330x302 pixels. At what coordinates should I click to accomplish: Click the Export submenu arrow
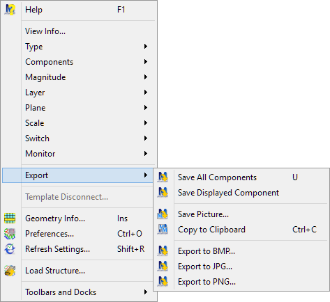pyautogui.click(x=146, y=175)
